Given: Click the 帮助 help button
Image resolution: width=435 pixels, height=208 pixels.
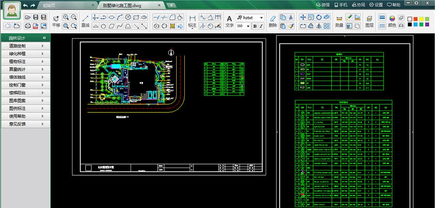Looking at the screenshot, I should (393, 5).
